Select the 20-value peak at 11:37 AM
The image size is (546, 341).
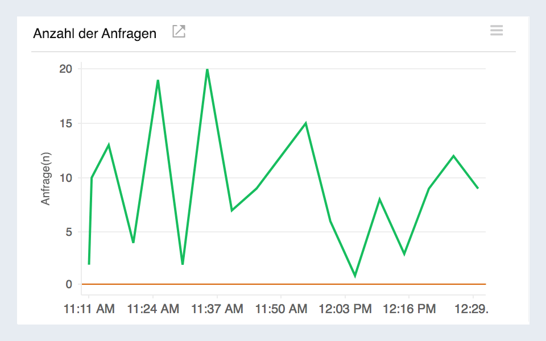[x=207, y=70]
